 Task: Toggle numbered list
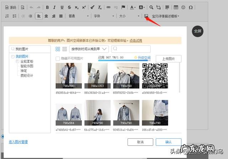pyautogui.click(x=7, y=16)
